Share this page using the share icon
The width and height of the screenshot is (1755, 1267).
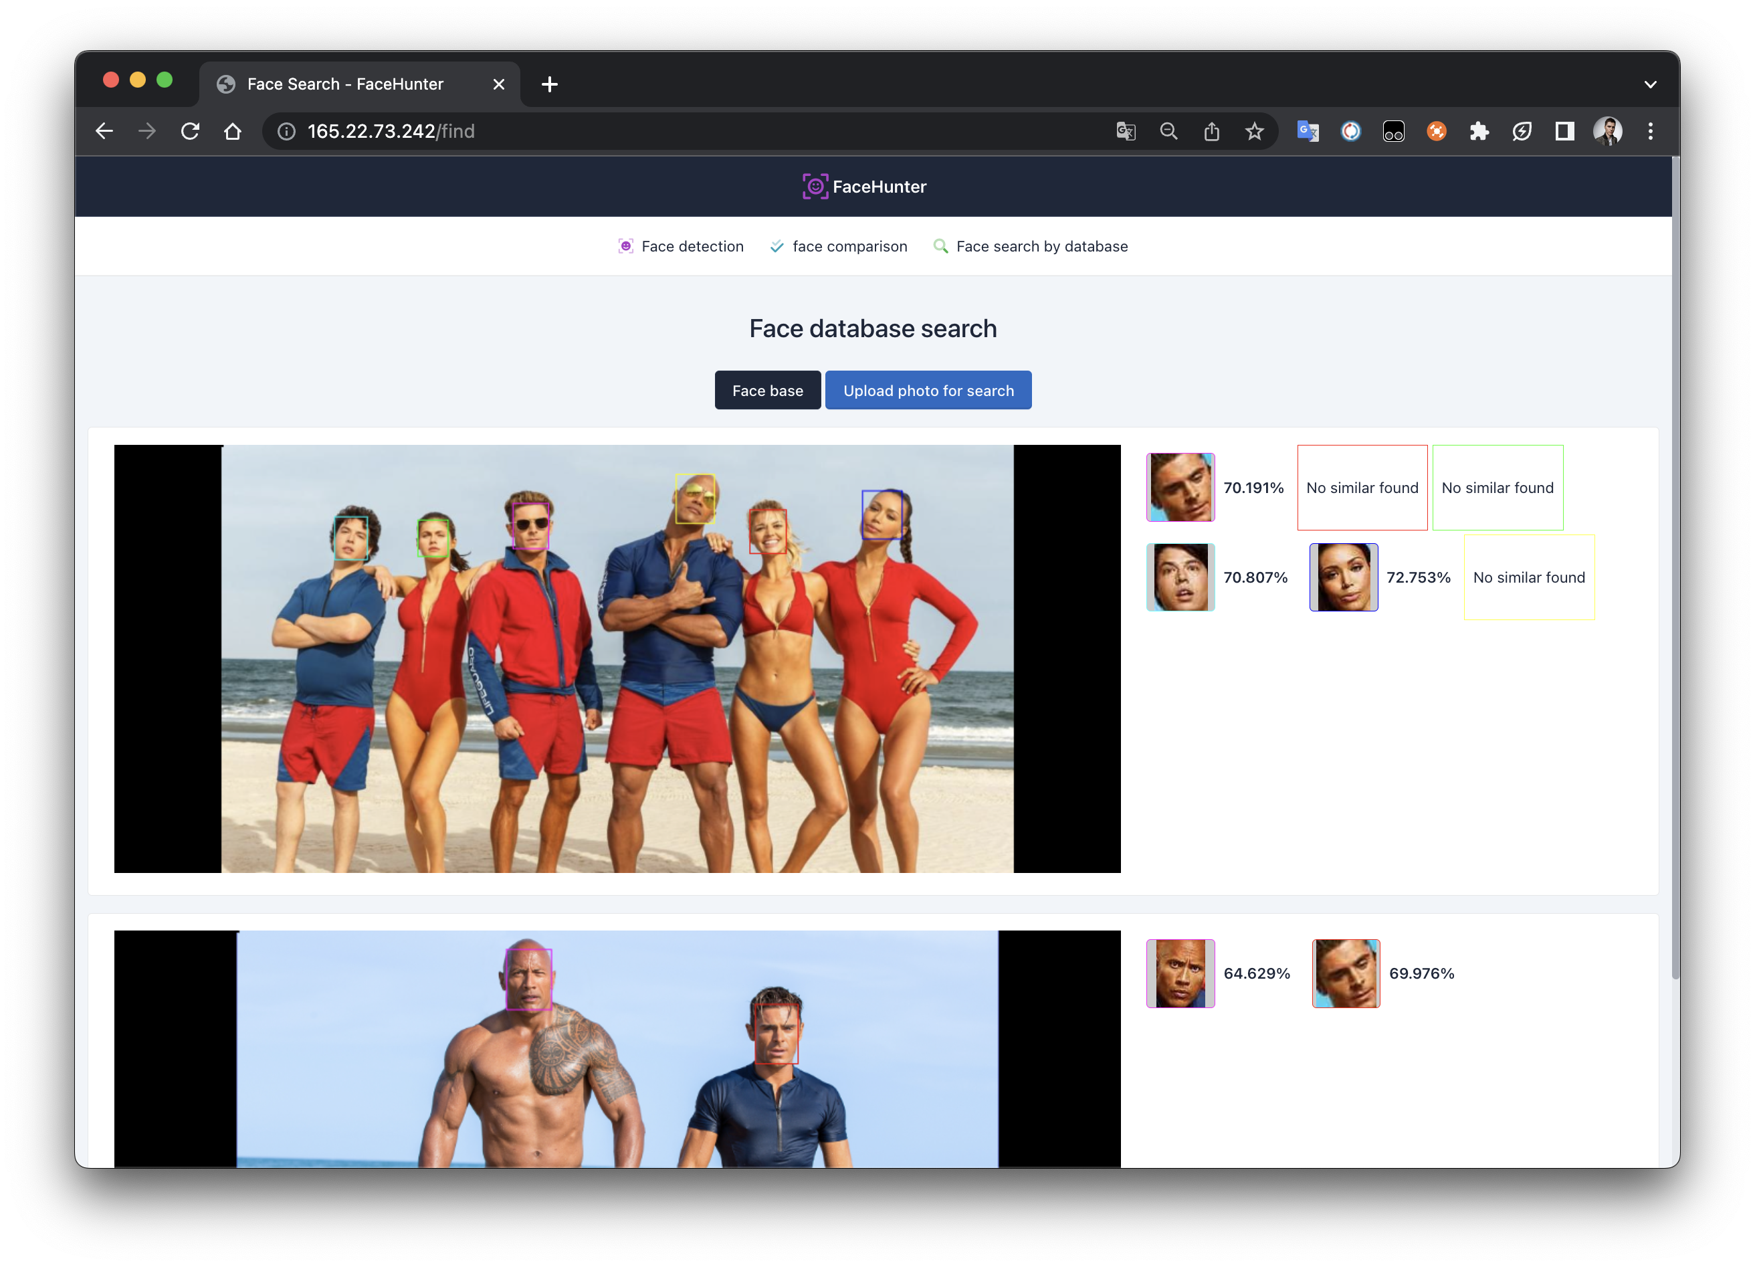pos(1212,132)
